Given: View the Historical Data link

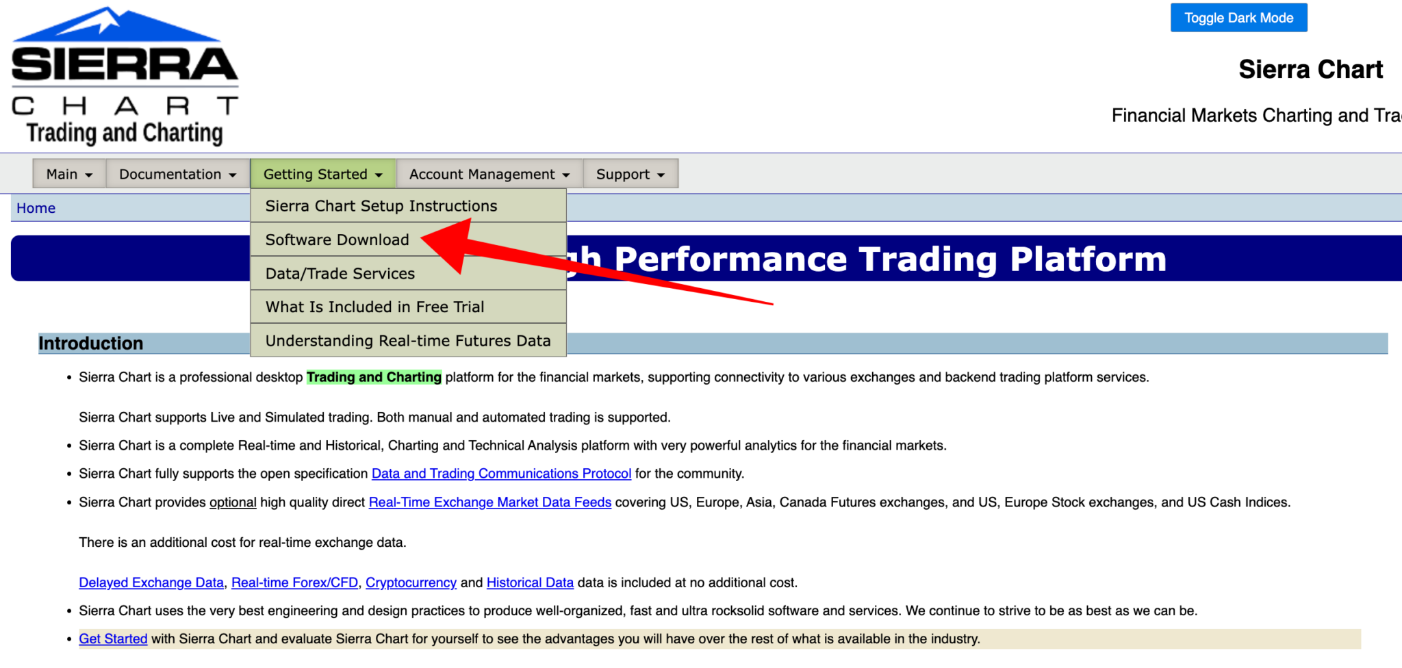Looking at the screenshot, I should pos(530,582).
